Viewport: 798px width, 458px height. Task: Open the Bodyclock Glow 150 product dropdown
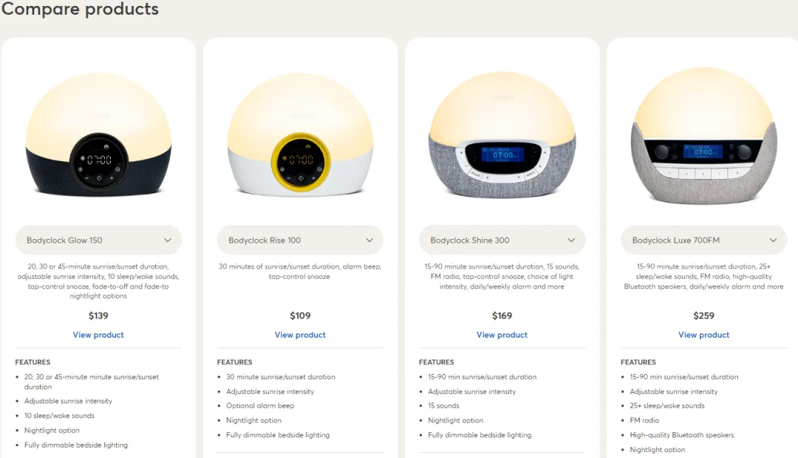point(98,240)
